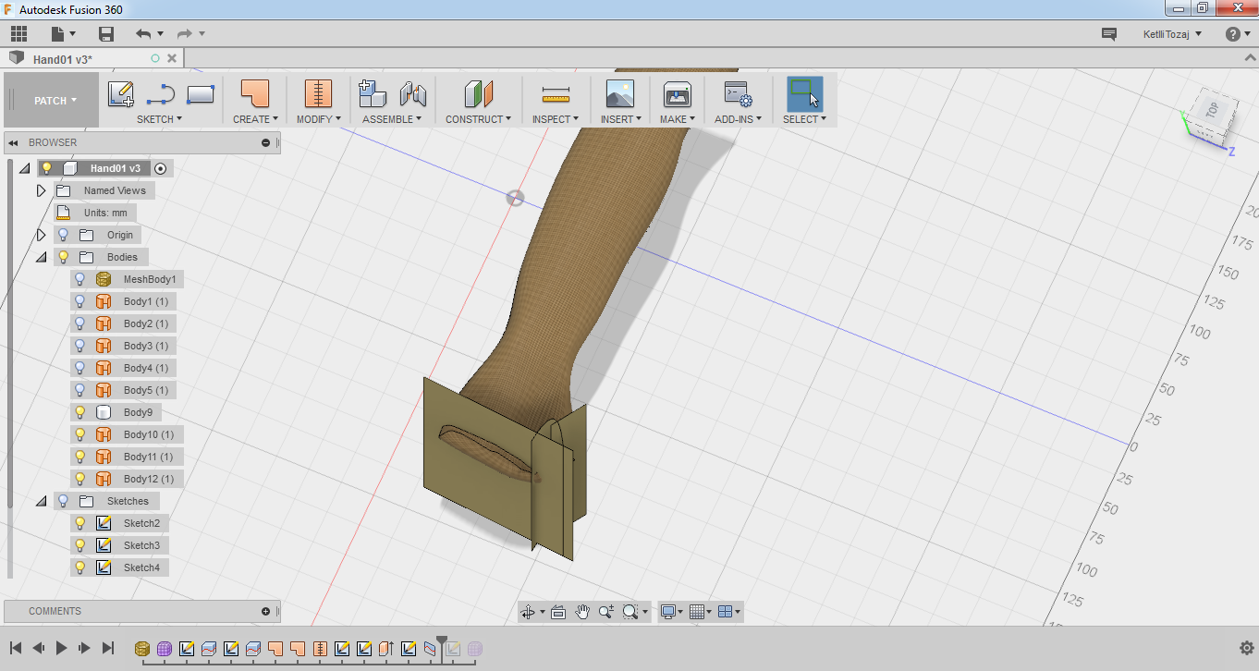
Task: Collapse the Hand01 v3 root node
Action: tap(24, 168)
